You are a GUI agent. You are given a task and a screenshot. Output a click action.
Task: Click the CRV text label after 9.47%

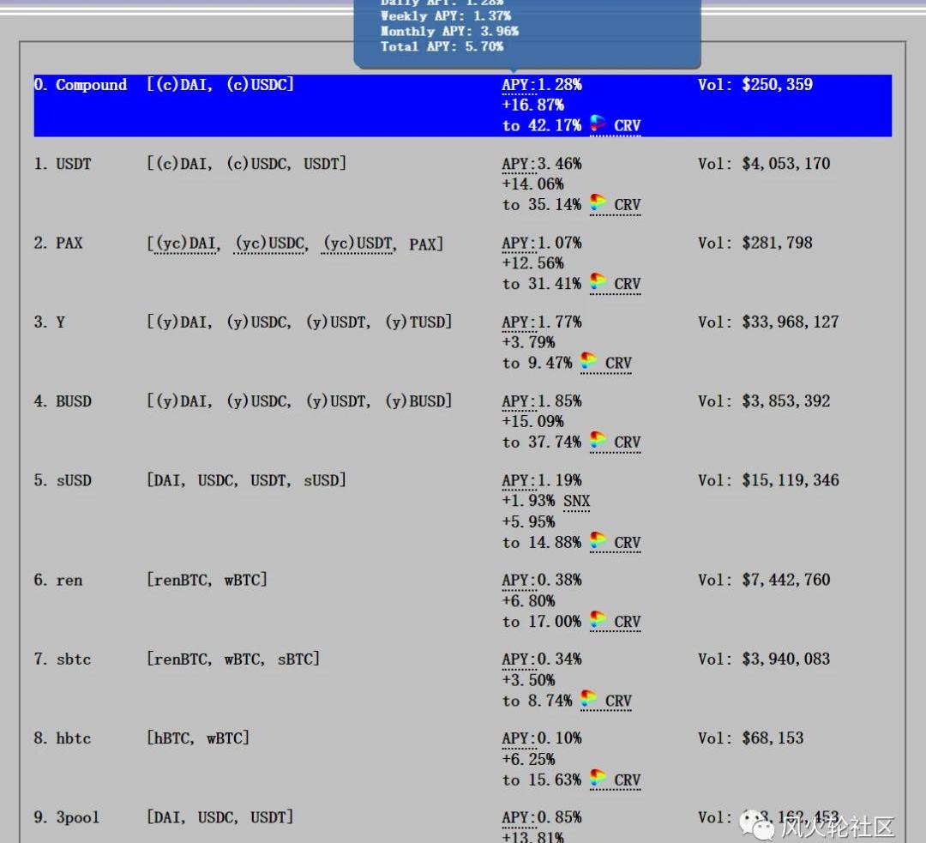618,364
